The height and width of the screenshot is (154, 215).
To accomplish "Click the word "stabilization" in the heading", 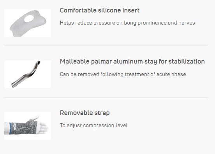I will 187,61.
